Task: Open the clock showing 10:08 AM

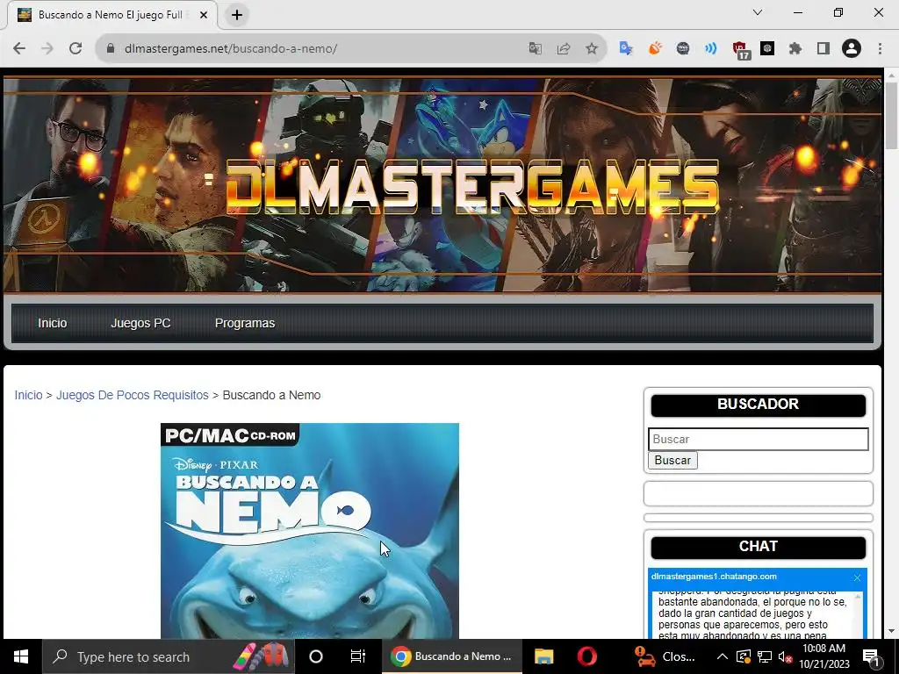Action: (x=823, y=656)
